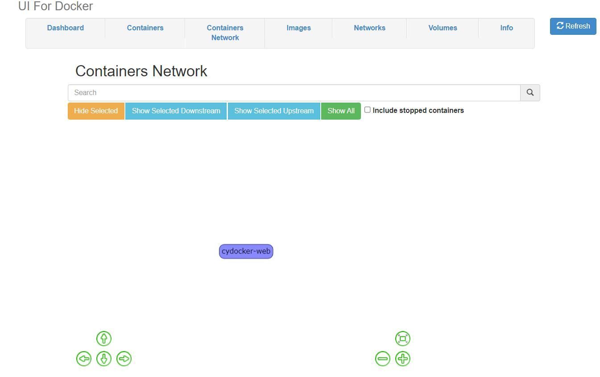Click the search magnifier button
This screenshot has width=600, height=377.
(530, 93)
